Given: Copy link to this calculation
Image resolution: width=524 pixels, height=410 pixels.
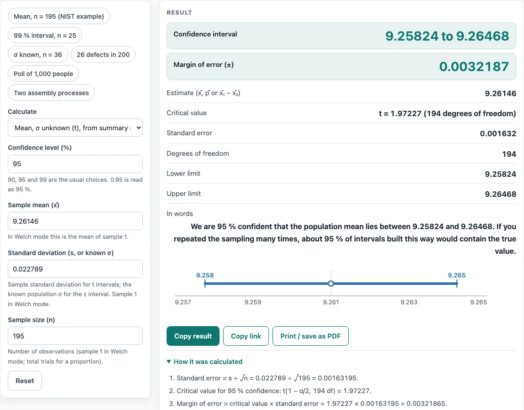Looking at the screenshot, I should (x=246, y=336).
